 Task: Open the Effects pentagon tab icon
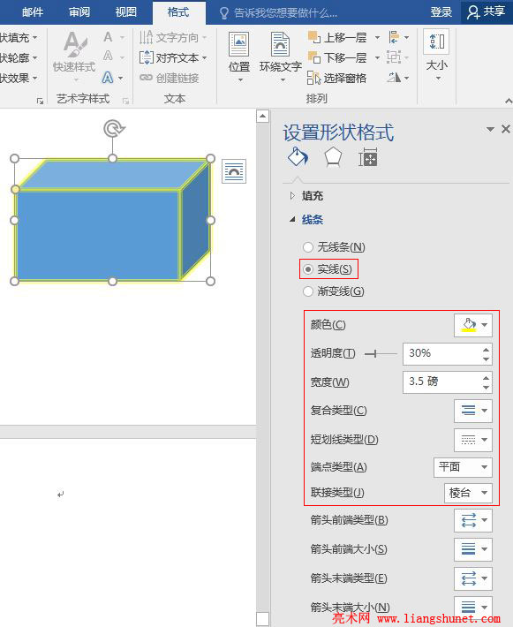332,157
